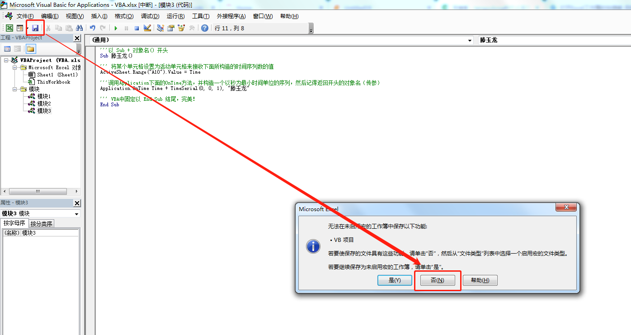Open the 运行(R) menu
Screen dimensions: 631x335
[175, 16]
